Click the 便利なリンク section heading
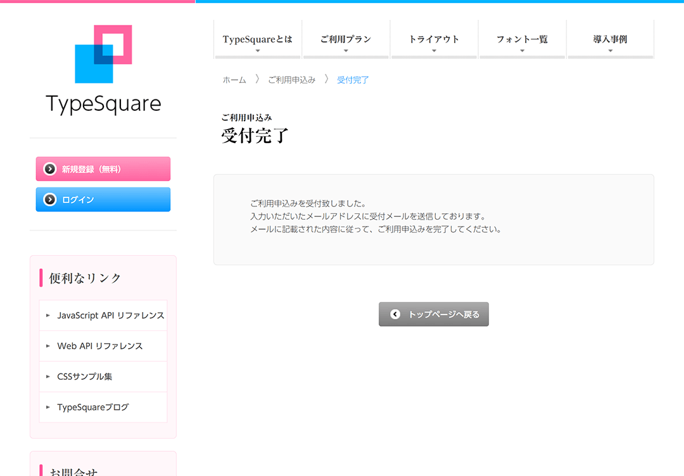Viewport: 684px width, 476px height. 85,278
